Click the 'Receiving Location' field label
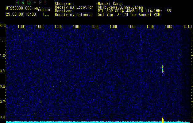The height and width of the screenshot is (123, 193). 74,7
